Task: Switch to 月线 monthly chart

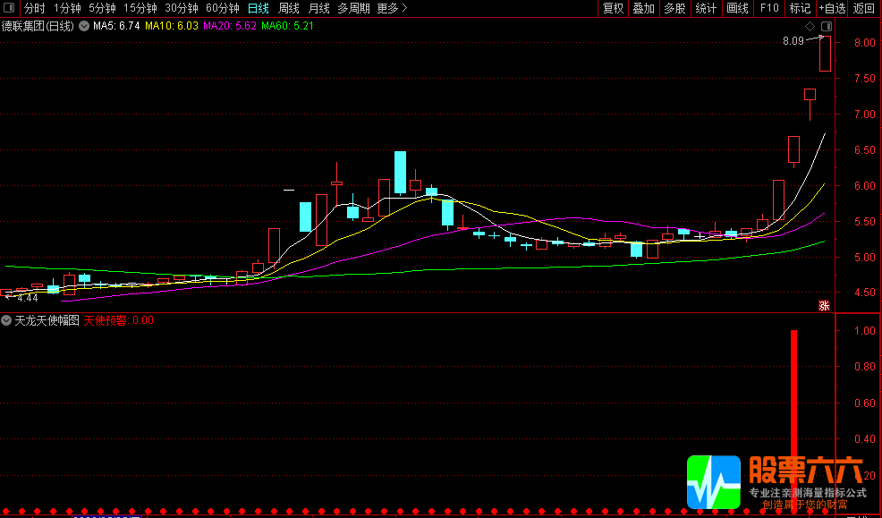Action: click(319, 8)
